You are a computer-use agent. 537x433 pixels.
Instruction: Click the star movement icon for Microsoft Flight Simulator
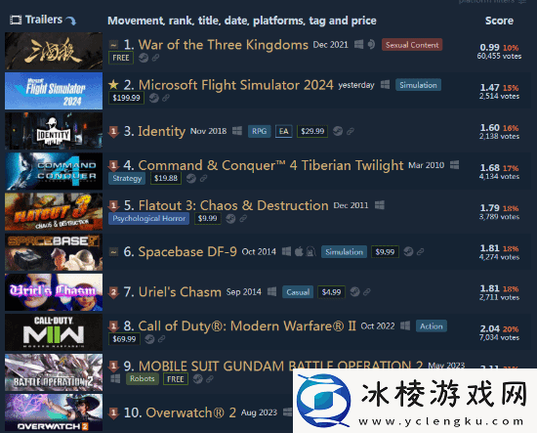(x=113, y=84)
